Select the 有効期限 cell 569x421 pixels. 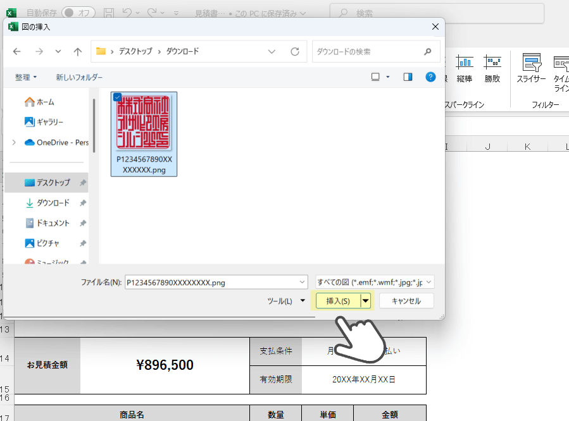tap(276, 379)
